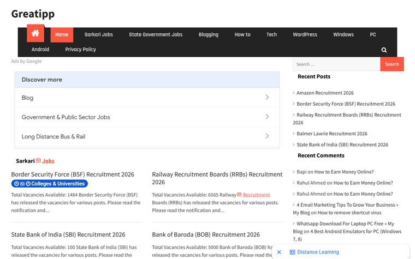Open How to remove shortcut virus link
Screen dimensions: 415x259
(349, 213)
